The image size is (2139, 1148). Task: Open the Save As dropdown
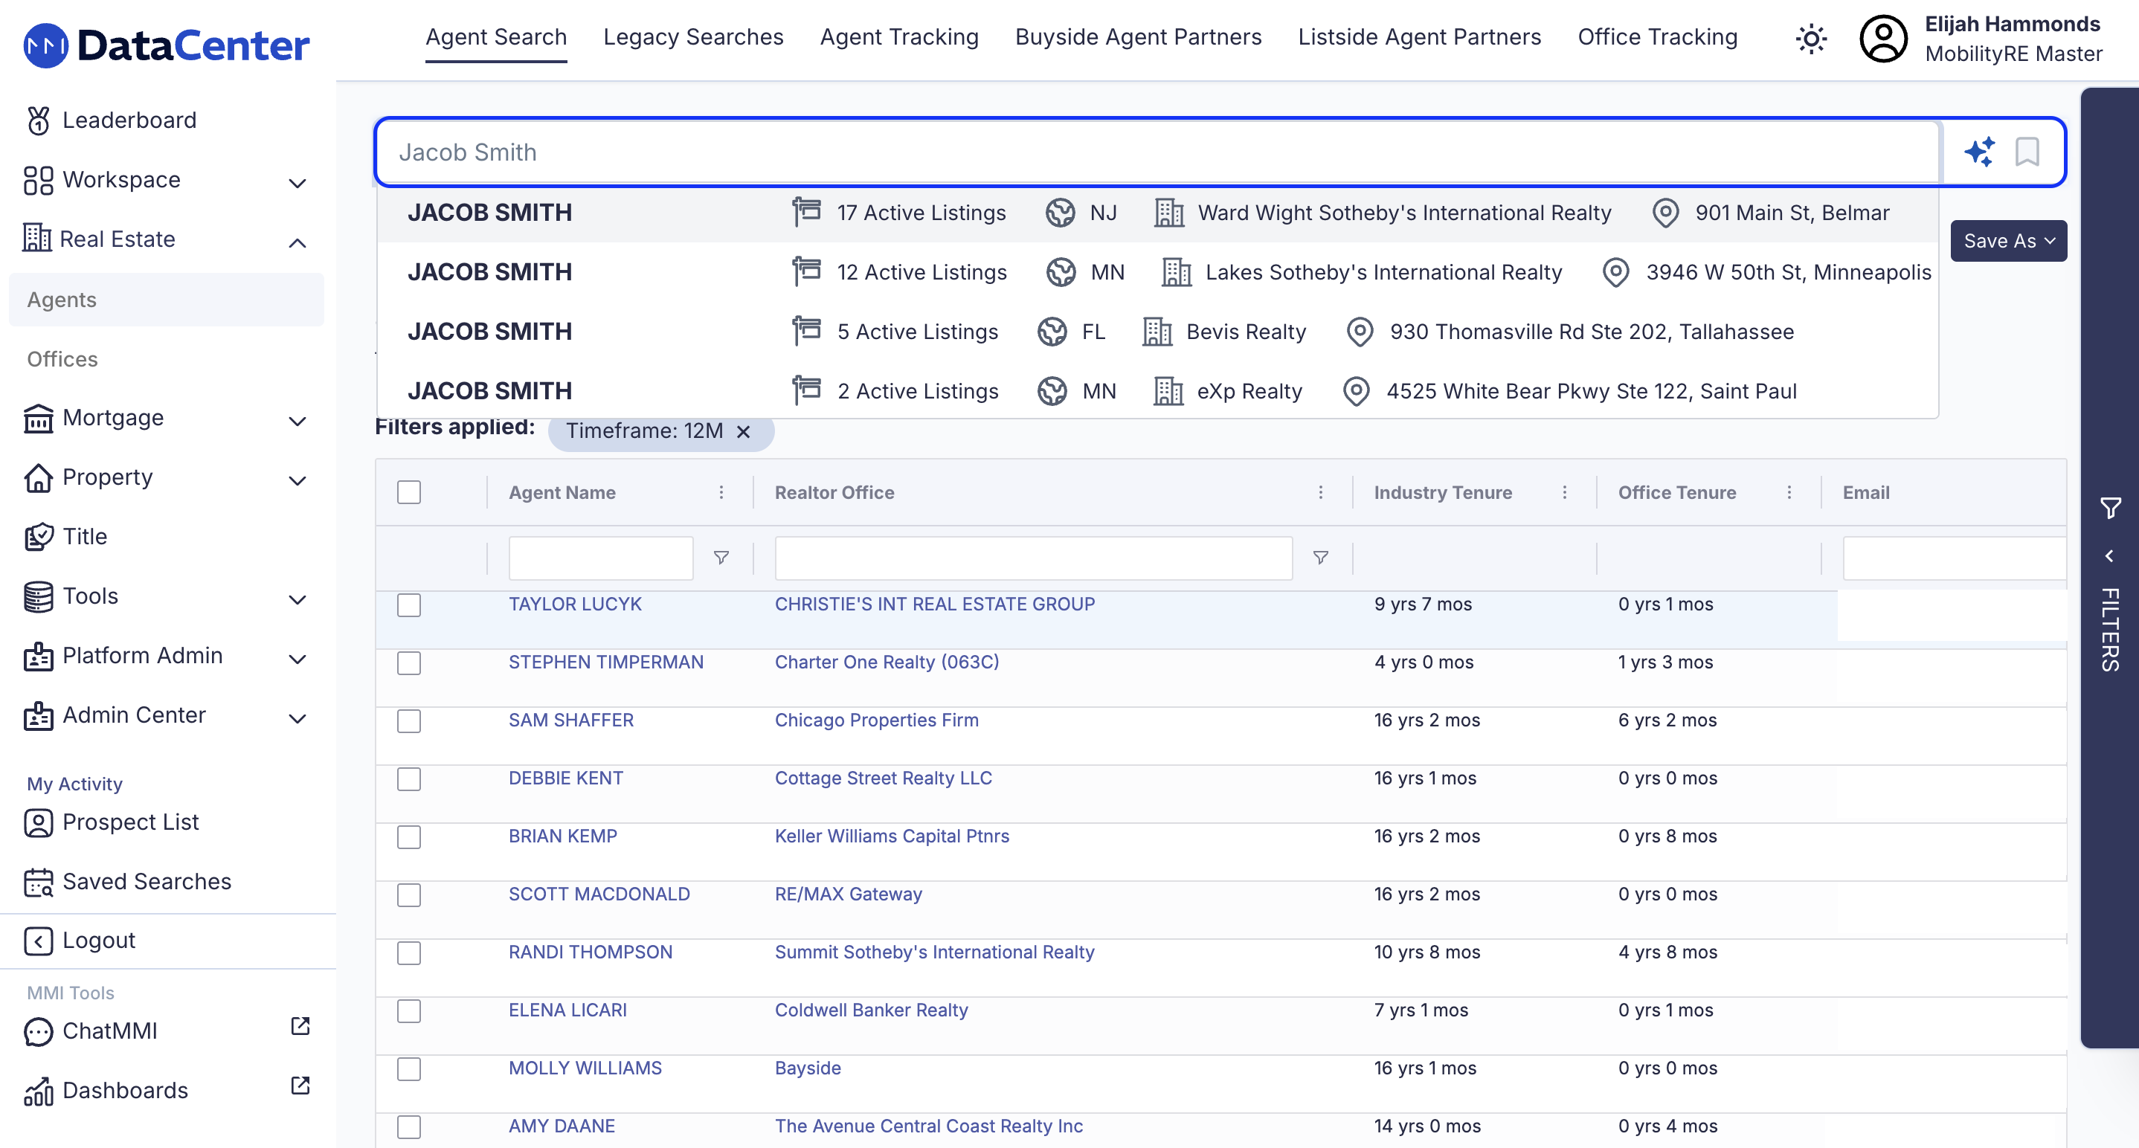click(2008, 241)
